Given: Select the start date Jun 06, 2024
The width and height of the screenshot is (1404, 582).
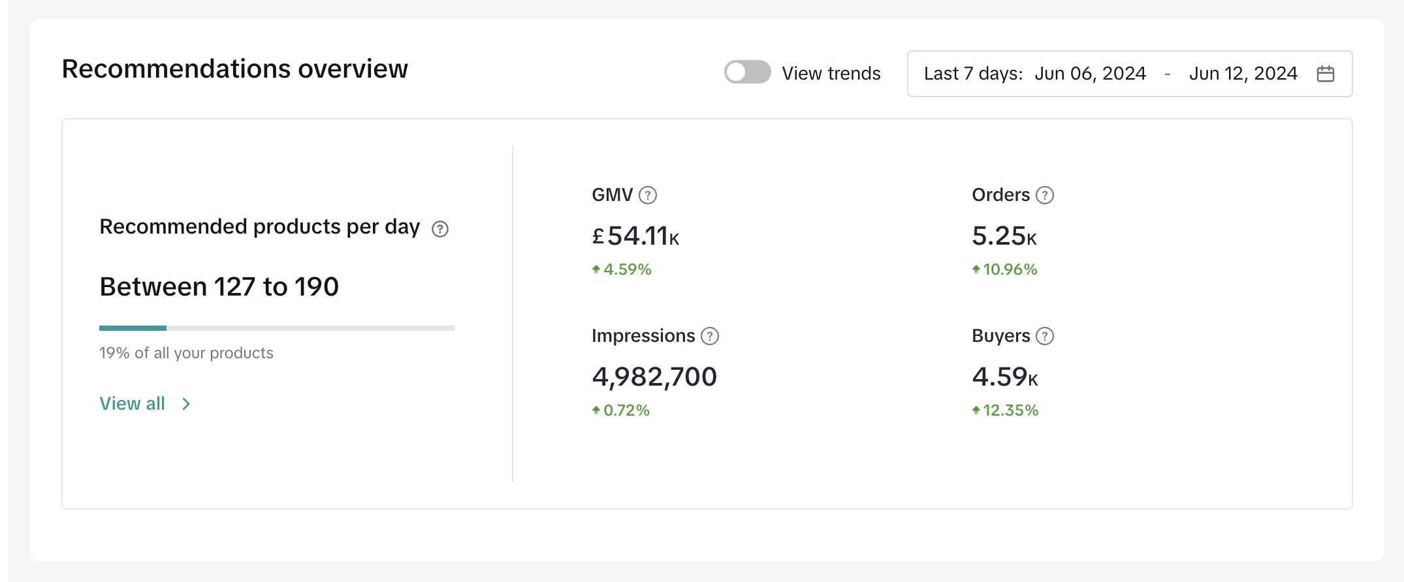Looking at the screenshot, I should pos(1090,74).
